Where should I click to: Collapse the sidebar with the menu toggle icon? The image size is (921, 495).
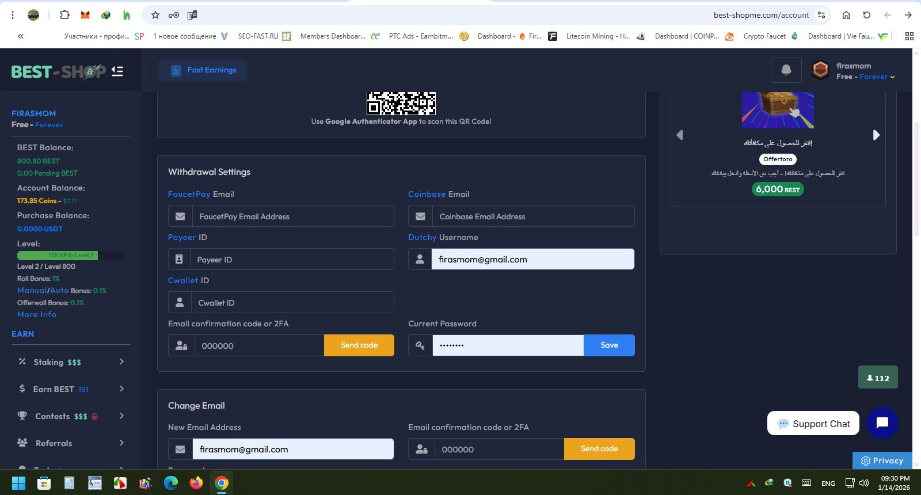coord(117,71)
